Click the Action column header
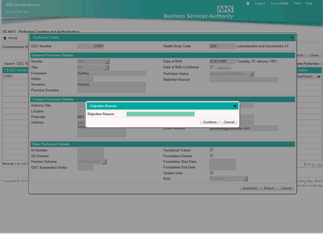This screenshot has height=234, width=323. click(302, 70)
